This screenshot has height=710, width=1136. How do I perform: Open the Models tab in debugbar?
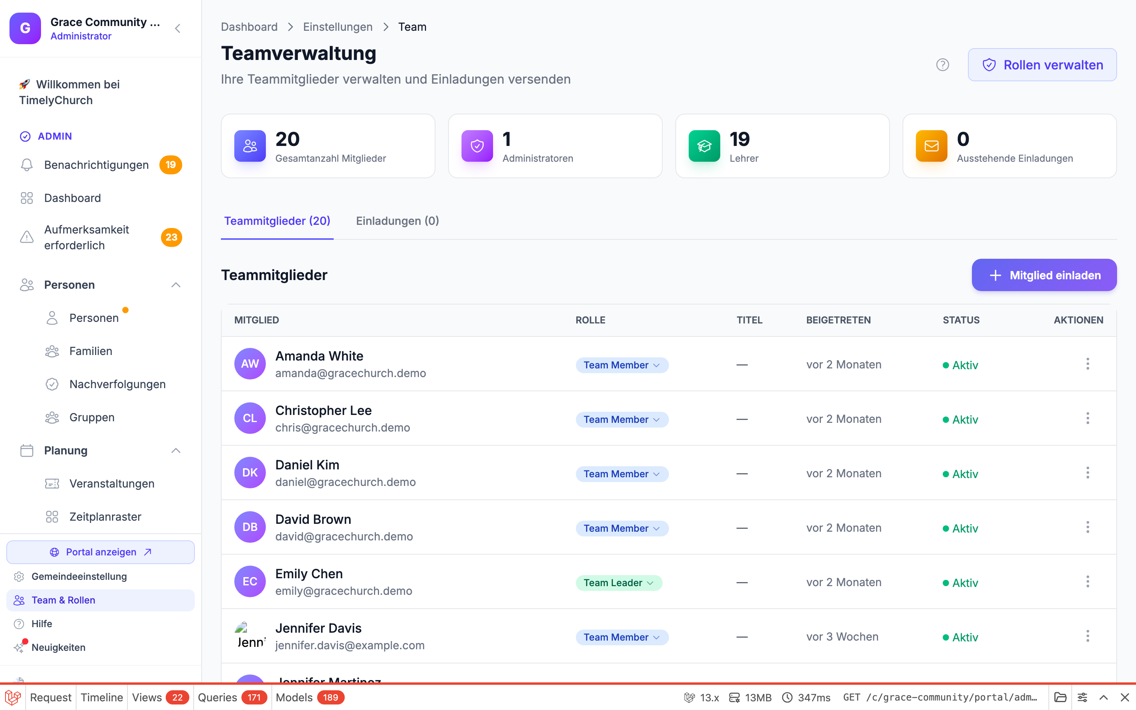tap(310, 697)
